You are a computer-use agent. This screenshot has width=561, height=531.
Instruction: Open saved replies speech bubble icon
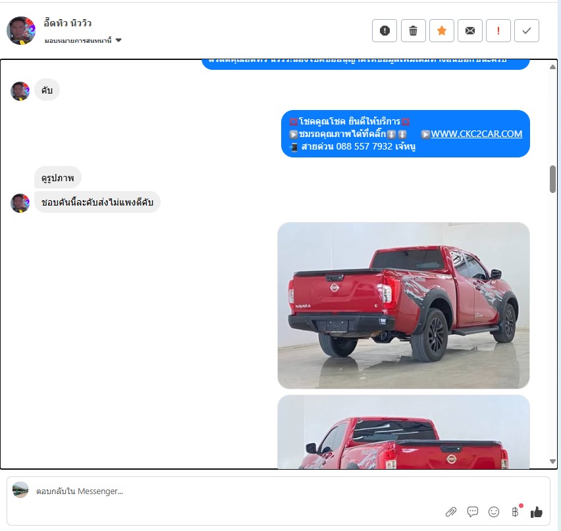coord(472,512)
